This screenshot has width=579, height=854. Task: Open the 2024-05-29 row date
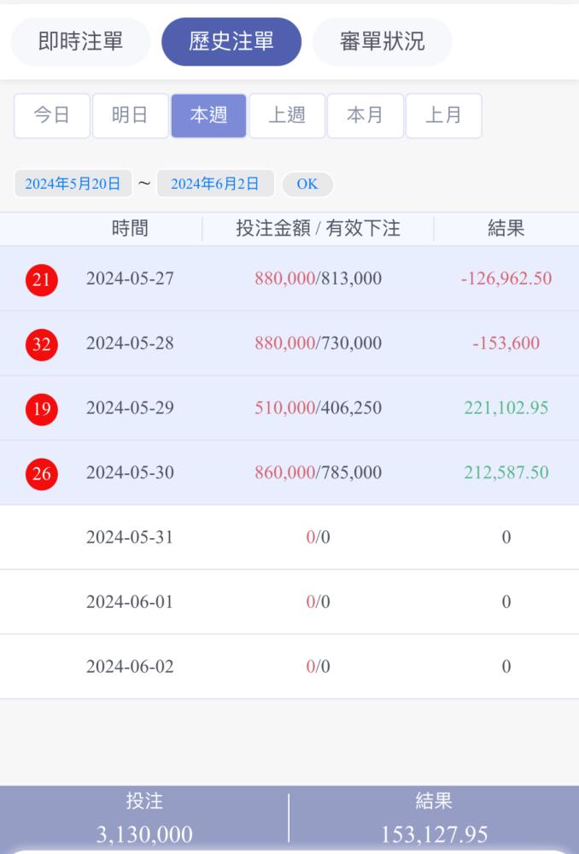130,408
